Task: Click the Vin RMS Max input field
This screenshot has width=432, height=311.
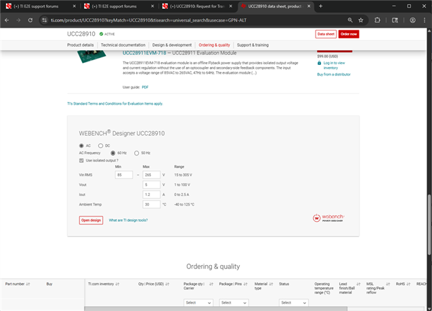Action: point(151,175)
